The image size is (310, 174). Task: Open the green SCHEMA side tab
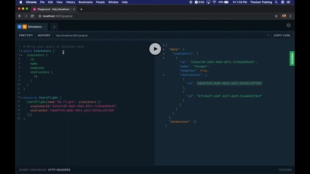[292, 58]
